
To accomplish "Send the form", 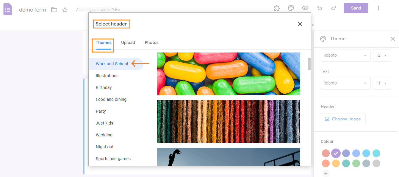I will tap(356, 8).
